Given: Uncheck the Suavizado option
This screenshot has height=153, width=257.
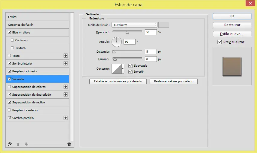Looking at the screenshot, I should tap(130, 66).
